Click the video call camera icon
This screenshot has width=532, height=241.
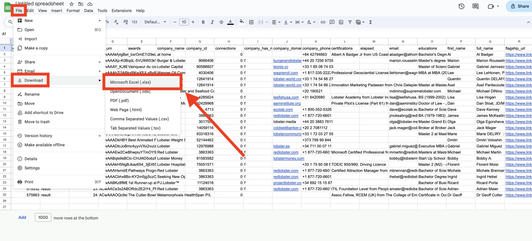click(x=491, y=6)
